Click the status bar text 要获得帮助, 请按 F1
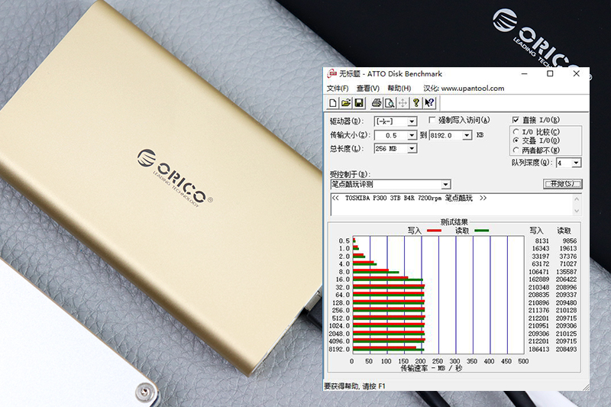 click(354, 386)
